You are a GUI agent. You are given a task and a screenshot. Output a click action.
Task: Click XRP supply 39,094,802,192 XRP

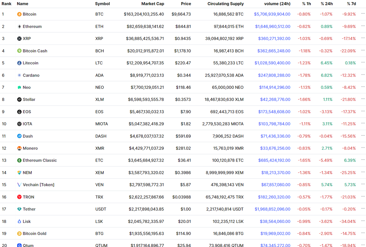(224, 39)
